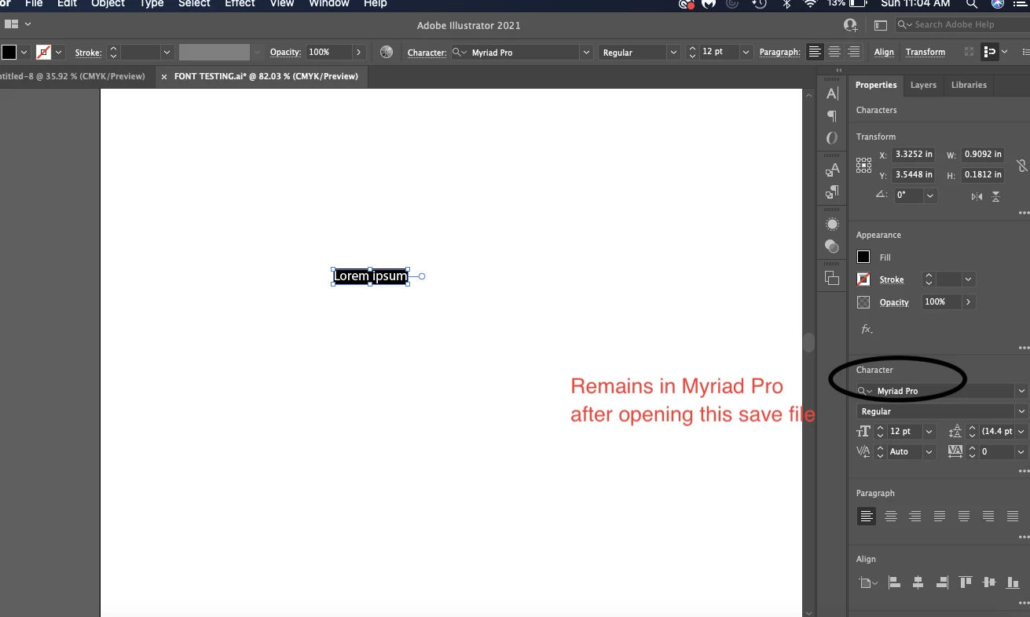Open the Appearance panel icon in dock

(832, 225)
